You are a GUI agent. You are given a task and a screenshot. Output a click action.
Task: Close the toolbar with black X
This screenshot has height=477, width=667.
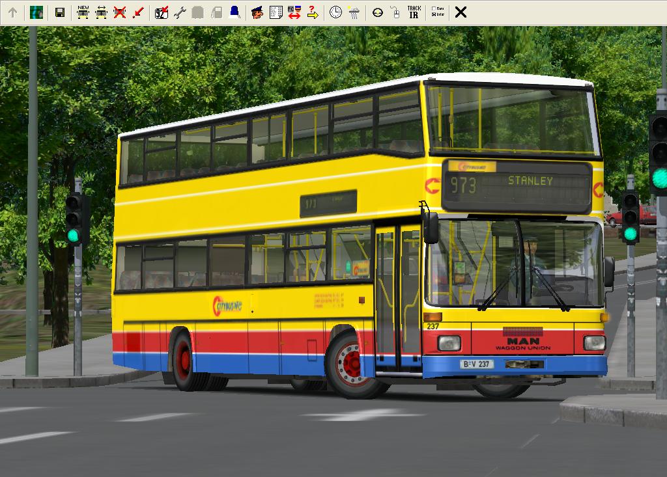point(461,12)
